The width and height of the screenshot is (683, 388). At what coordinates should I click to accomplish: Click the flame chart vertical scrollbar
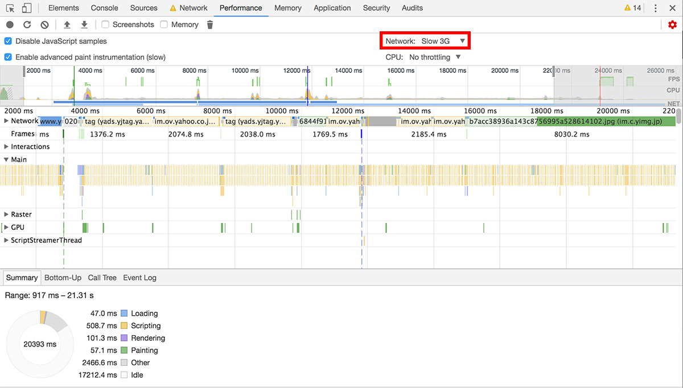click(678, 116)
